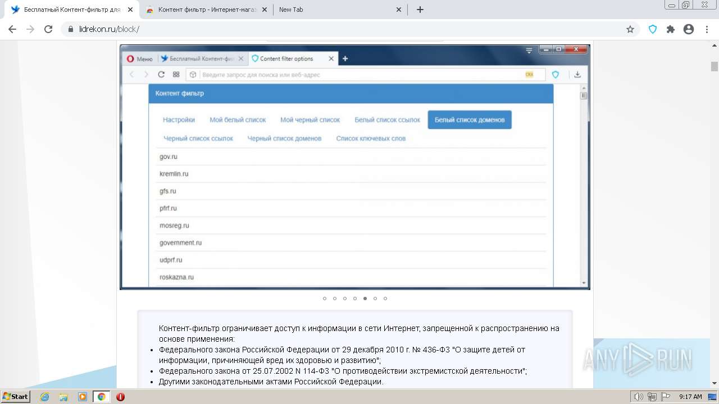This screenshot has width=719, height=404.
Task: Click the content filter screenshot slide
Action: 355,167
